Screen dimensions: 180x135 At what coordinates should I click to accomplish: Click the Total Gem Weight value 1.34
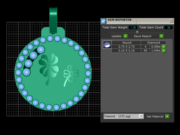pyautogui.click(x=133, y=27)
